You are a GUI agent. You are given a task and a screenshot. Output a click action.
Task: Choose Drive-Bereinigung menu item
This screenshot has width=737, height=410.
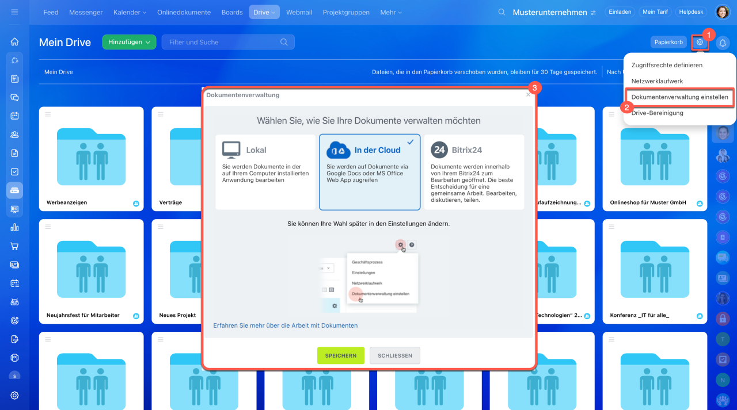pos(657,113)
